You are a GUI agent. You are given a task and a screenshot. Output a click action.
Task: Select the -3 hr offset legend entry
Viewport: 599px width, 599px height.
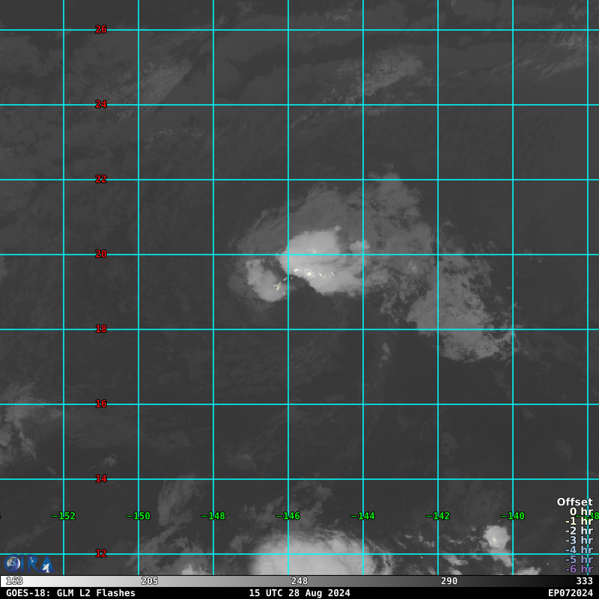tap(578, 540)
